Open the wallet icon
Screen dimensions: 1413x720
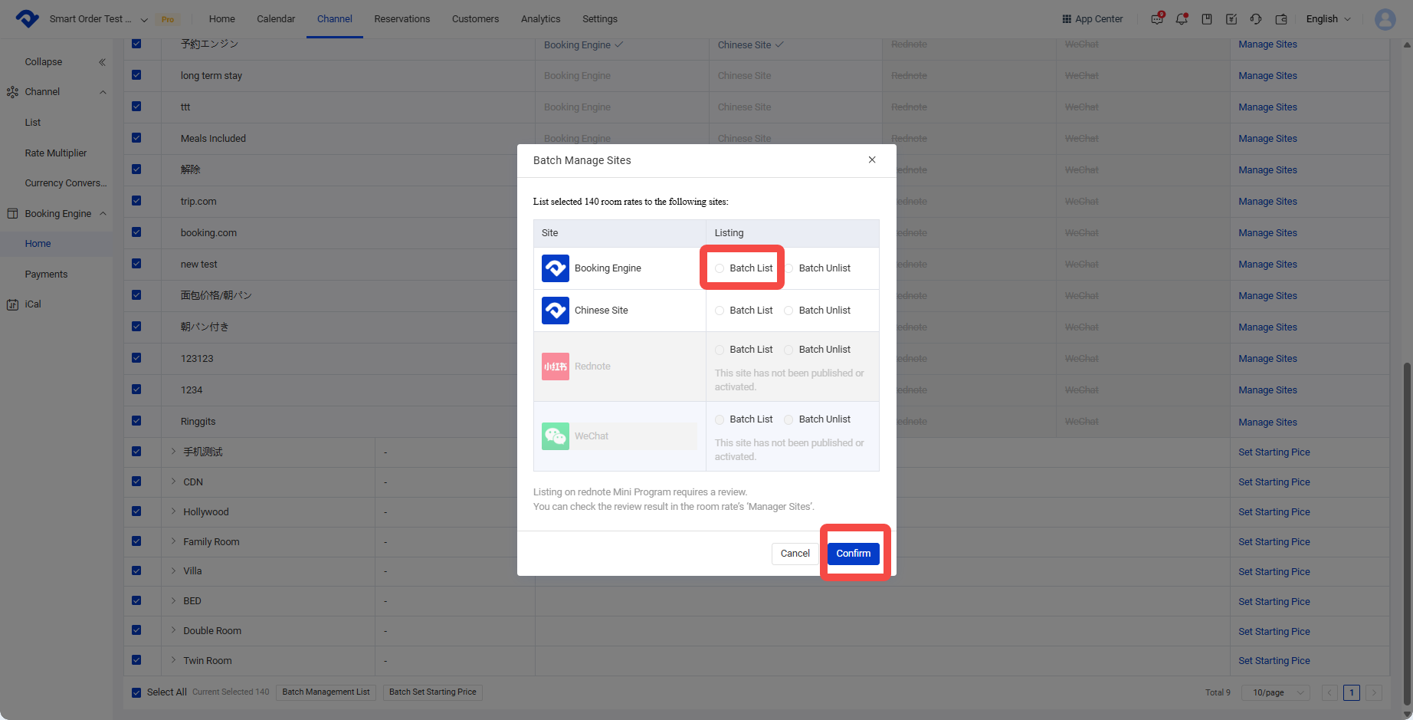click(x=1281, y=19)
